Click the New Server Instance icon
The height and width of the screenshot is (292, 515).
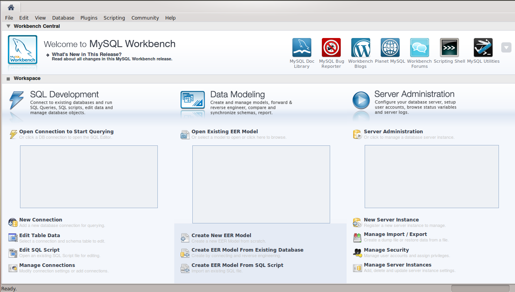coord(357,223)
